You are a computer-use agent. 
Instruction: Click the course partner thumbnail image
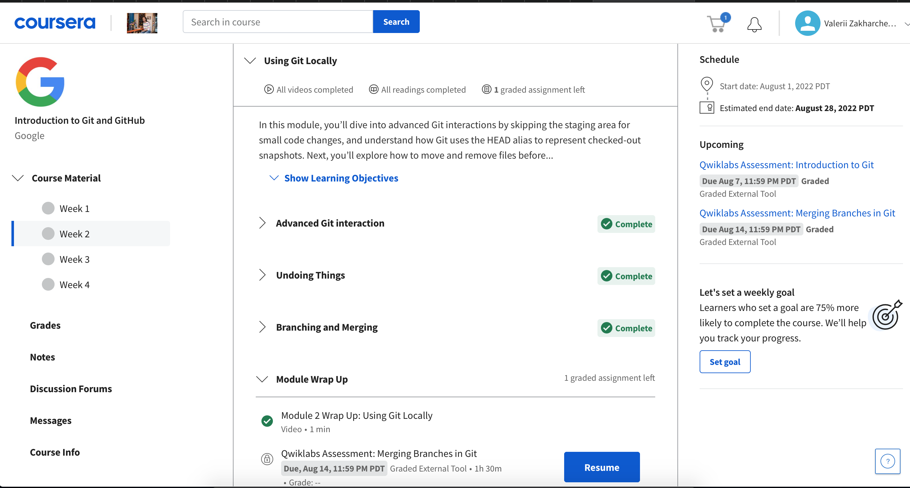coord(142,23)
